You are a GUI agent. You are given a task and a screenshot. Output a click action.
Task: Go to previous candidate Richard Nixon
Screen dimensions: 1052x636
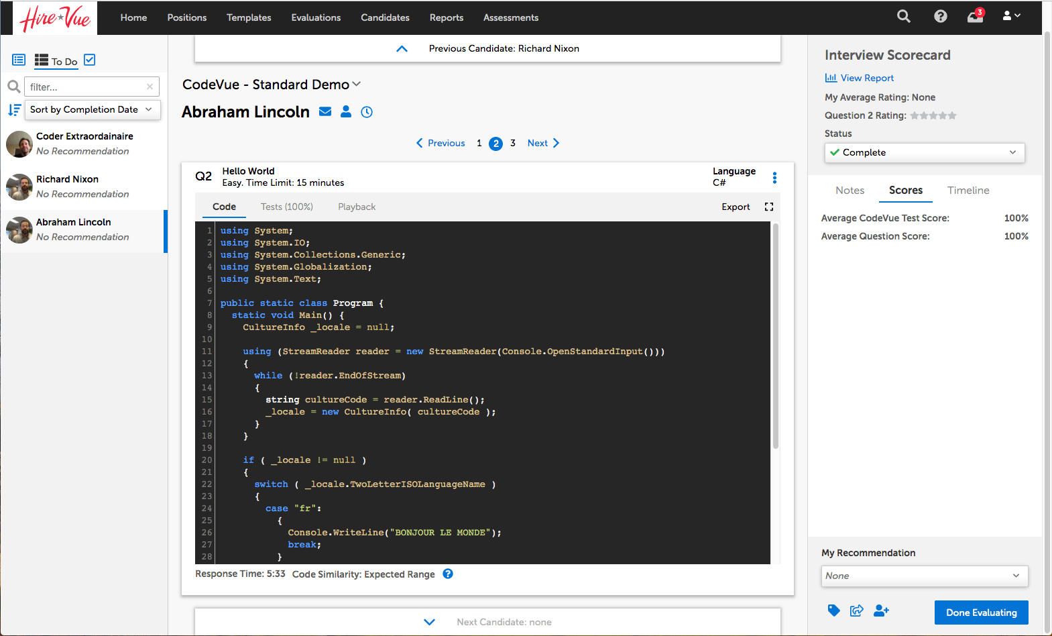click(487, 48)
